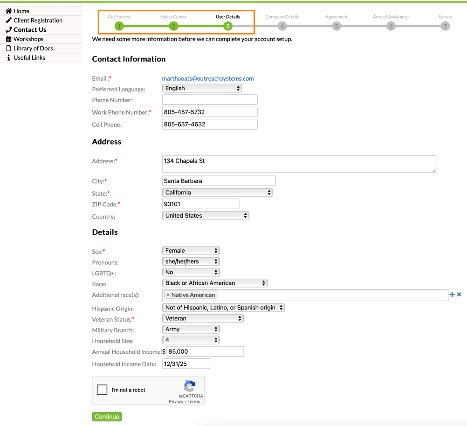Screen dimensions: 467x426
Task: Click the marthaoats email address link
Action: 208,78
